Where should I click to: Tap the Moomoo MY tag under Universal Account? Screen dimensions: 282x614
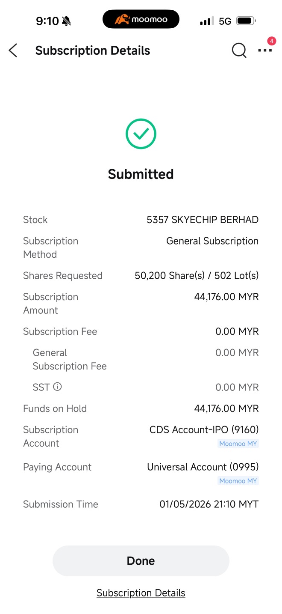coord(238,481)
